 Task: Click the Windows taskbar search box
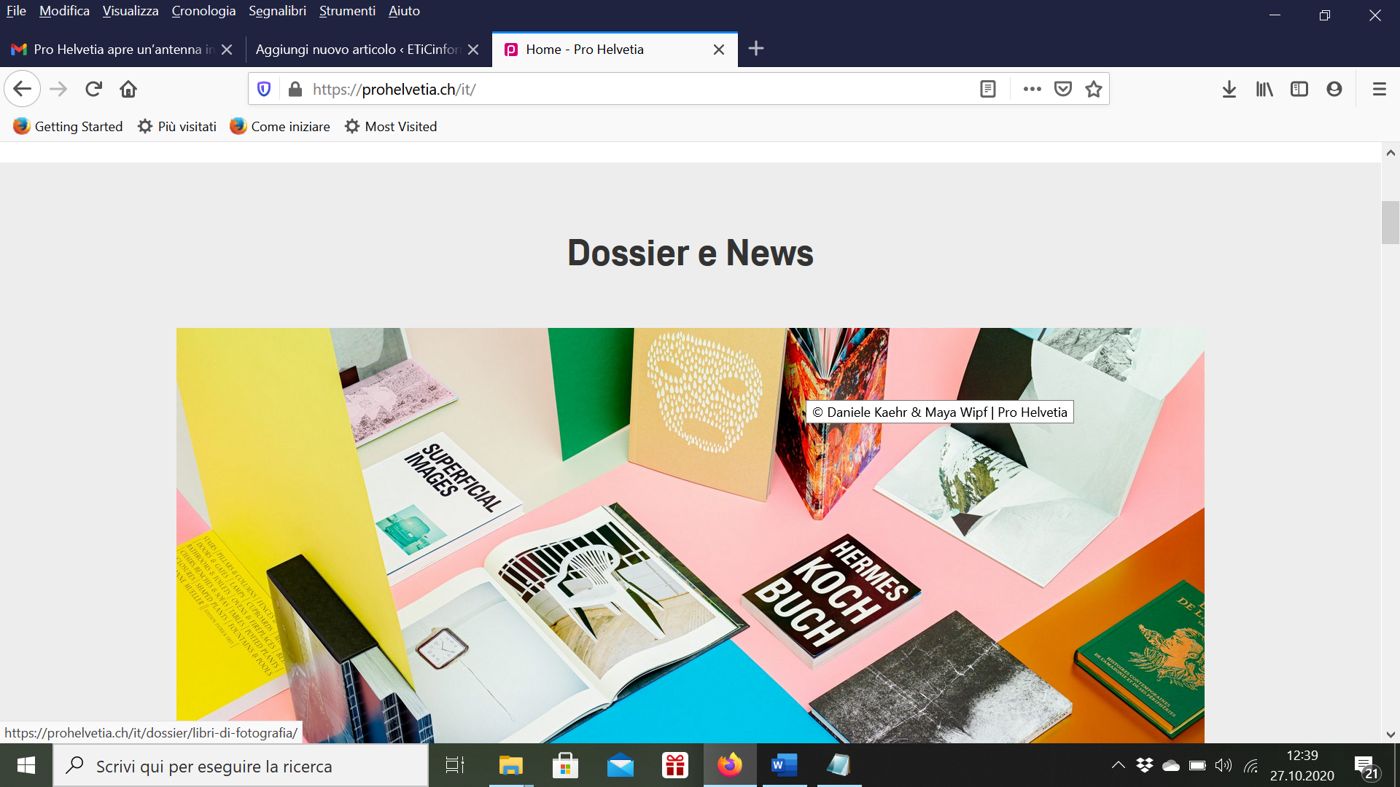click(241, 765)
